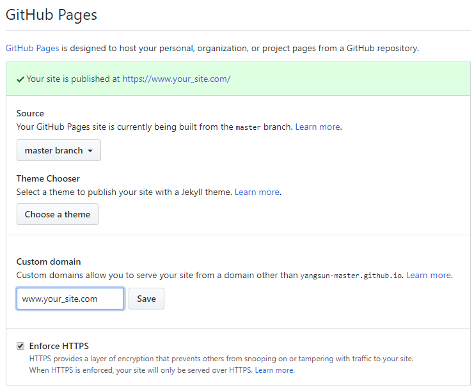474x390 pixels.
Task: Visit the published site URL https://www.your_site.com/
Action: click(177, 79)
